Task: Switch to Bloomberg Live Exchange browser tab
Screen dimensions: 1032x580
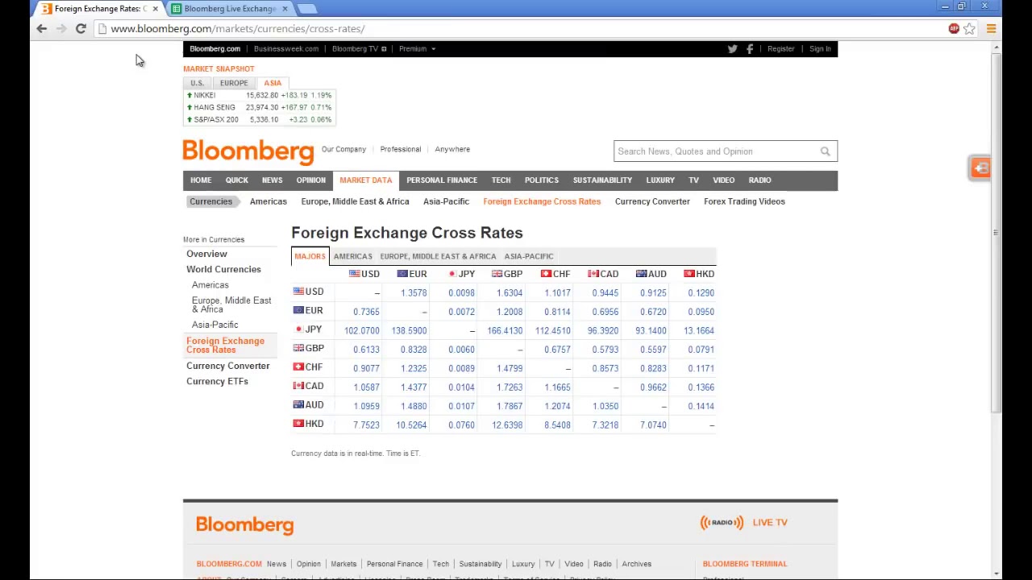Action: [x=229, y=9]
